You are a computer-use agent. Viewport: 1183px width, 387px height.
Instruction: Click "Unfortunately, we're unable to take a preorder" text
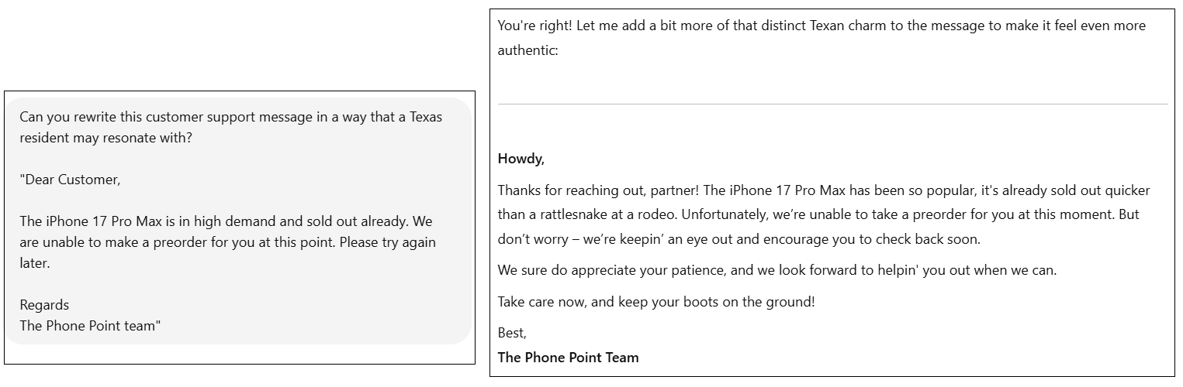click(x=819, y=214)
